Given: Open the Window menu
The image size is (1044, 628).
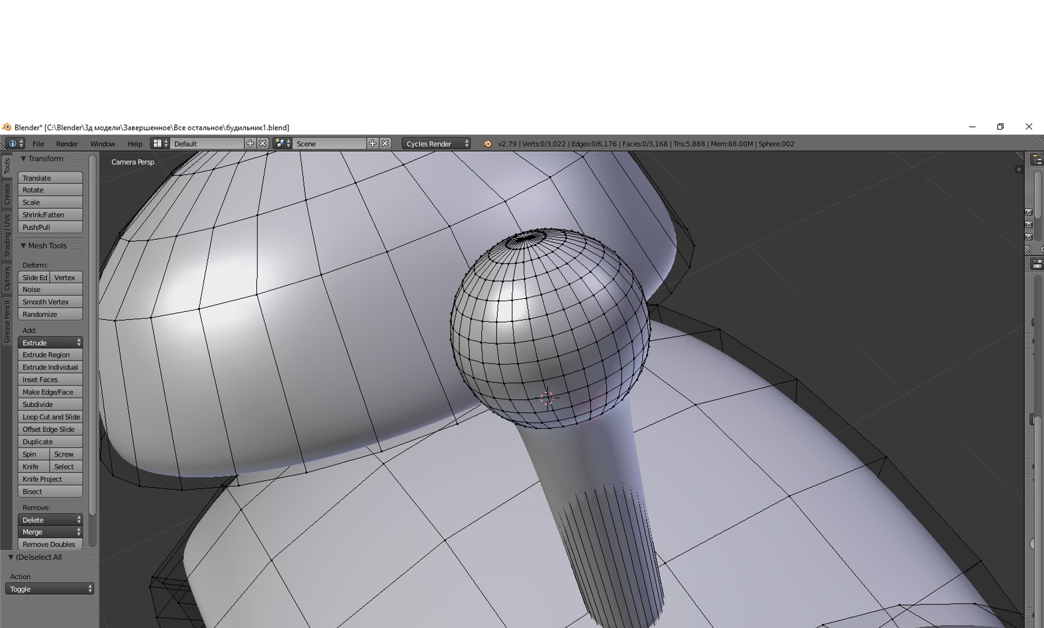Looking at the screenshot, I should click(102, 144).
